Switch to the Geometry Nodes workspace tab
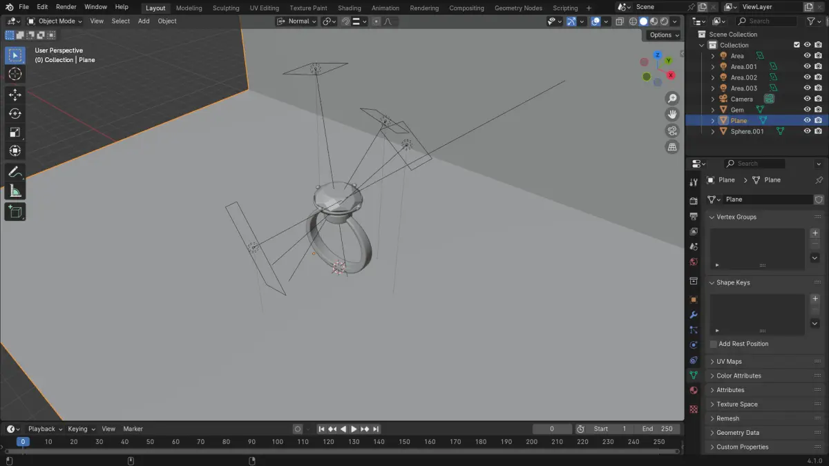Viewport: 829px width, 466px height. (x=518, y=8)
